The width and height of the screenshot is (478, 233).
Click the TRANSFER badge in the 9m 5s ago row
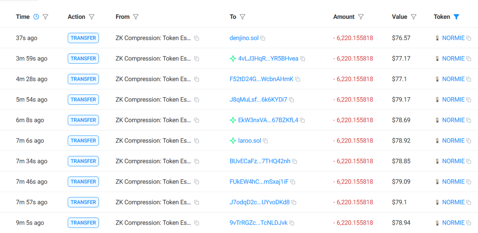click(x=83, y=223)
